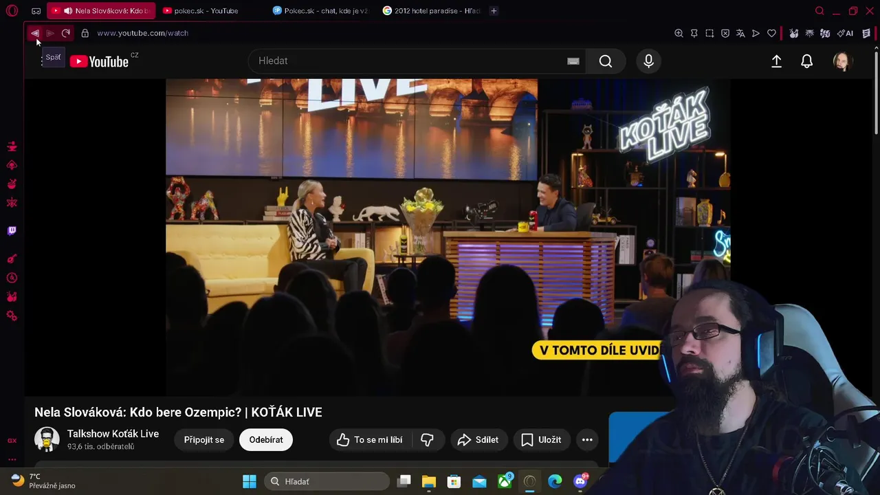Open the channel avatar of Koťák Live
The width and height of the screenshot is (880, 495).
[47, 440]
